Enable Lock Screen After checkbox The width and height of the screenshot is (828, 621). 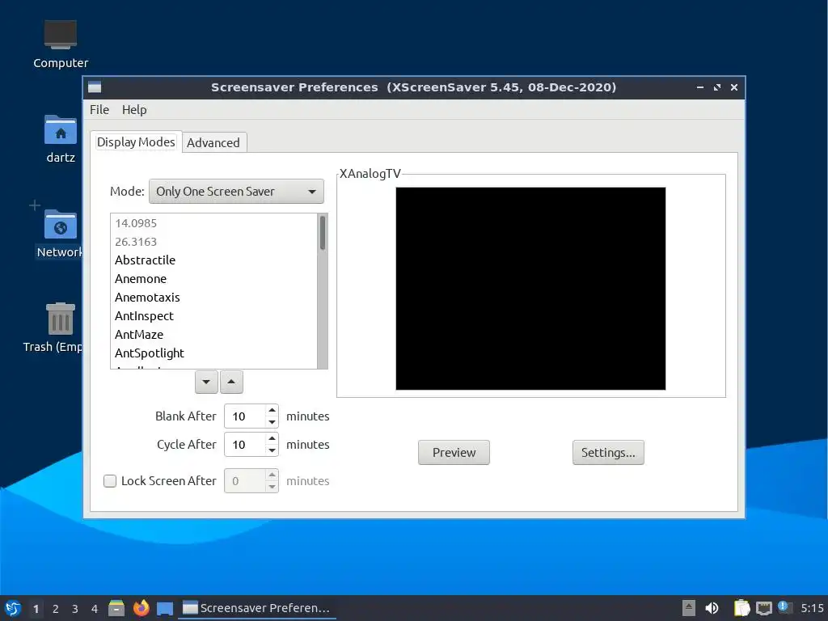point(110,481)
